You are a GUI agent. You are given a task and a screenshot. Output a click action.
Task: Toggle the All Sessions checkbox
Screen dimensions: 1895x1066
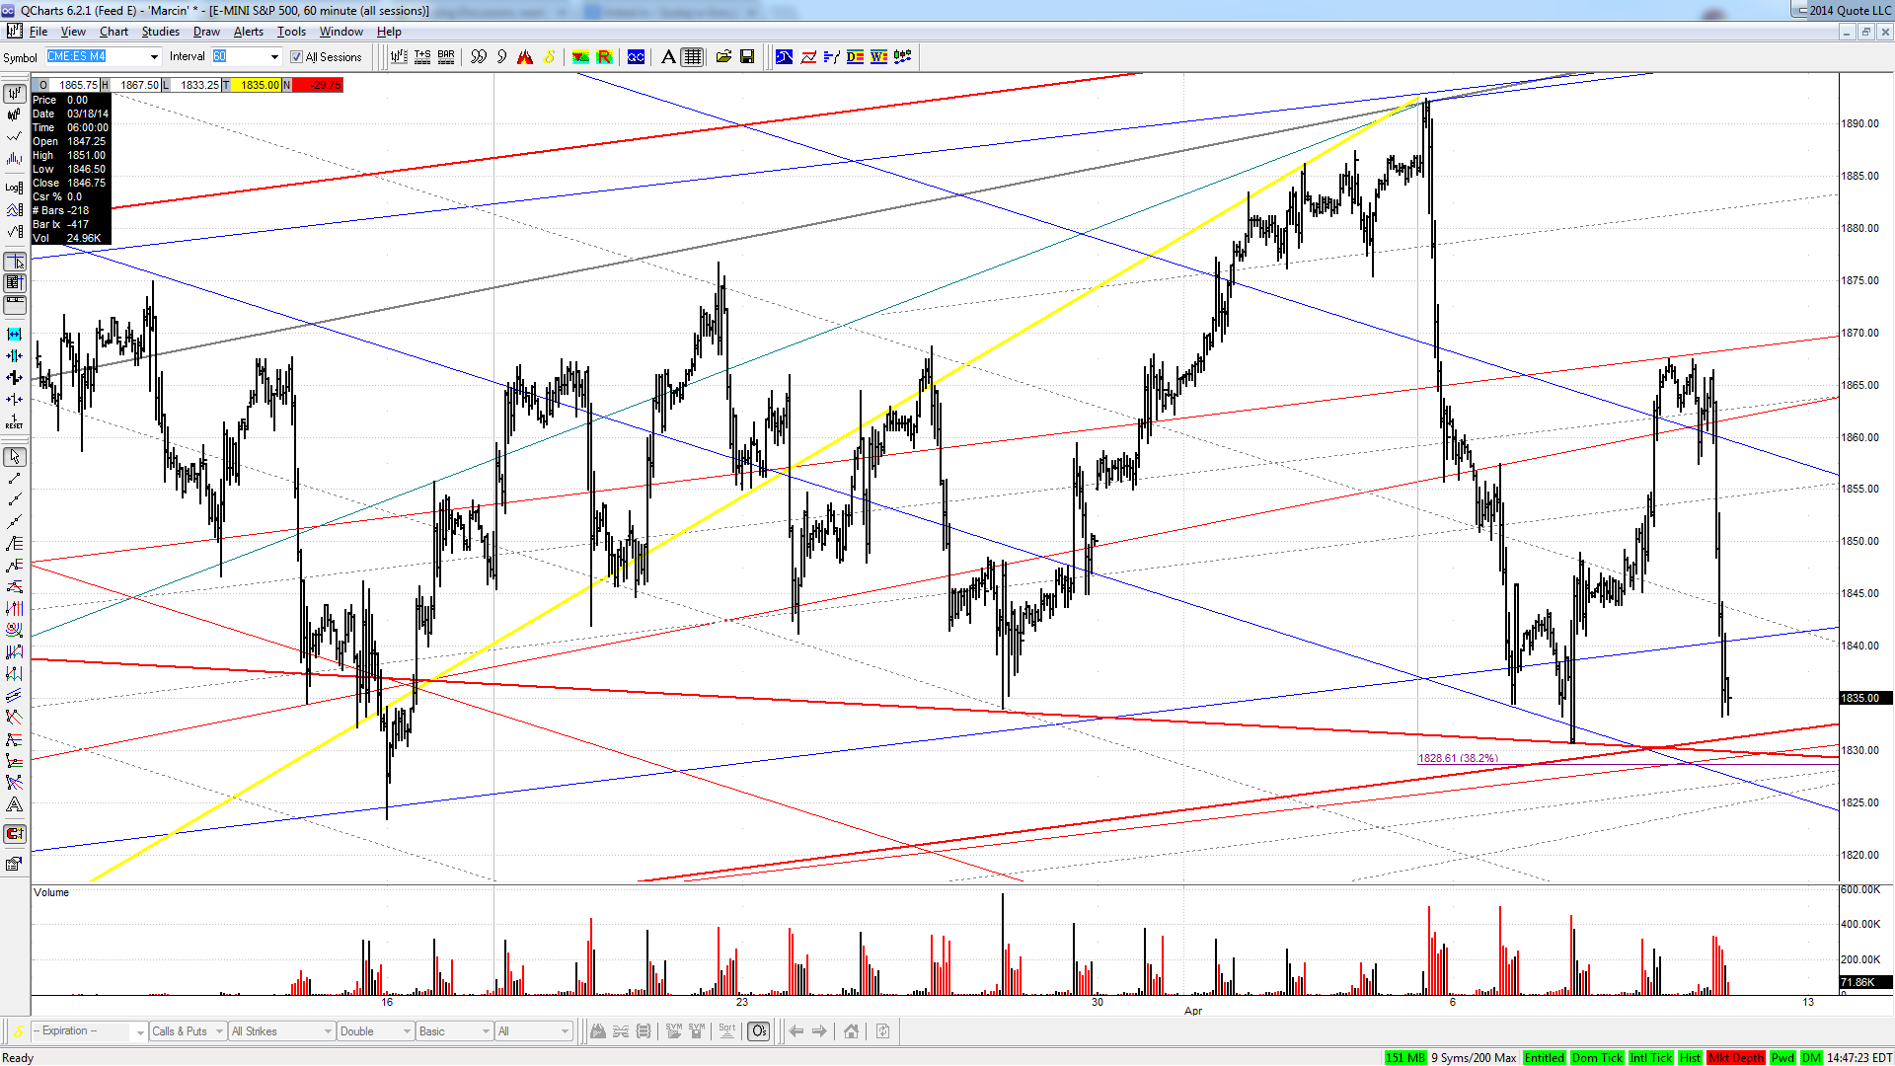pyautogui.click(x=296, y=57)
